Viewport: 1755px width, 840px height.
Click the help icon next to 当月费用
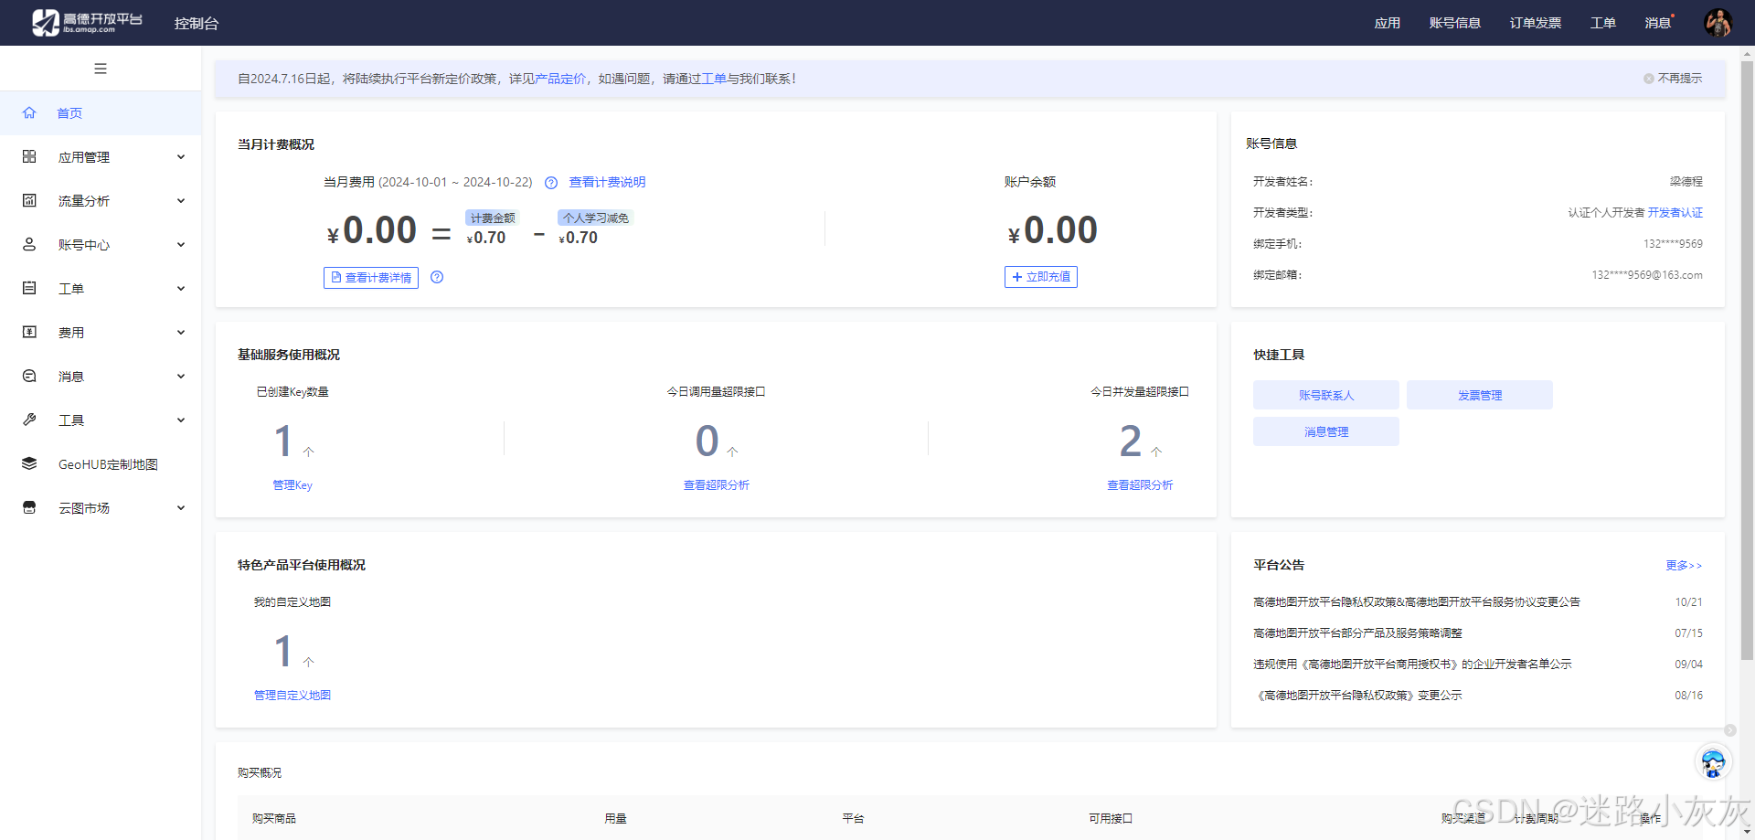tap(550, 183)
